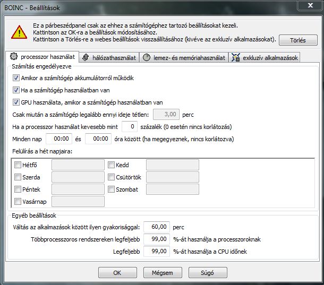Screen dimensions: 324x285
Task: Enable the Hétfő override checkbox
Action: pyautogui.click(x=18, y=165)
